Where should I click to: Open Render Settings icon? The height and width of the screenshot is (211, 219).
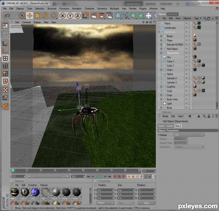(109, 16)
